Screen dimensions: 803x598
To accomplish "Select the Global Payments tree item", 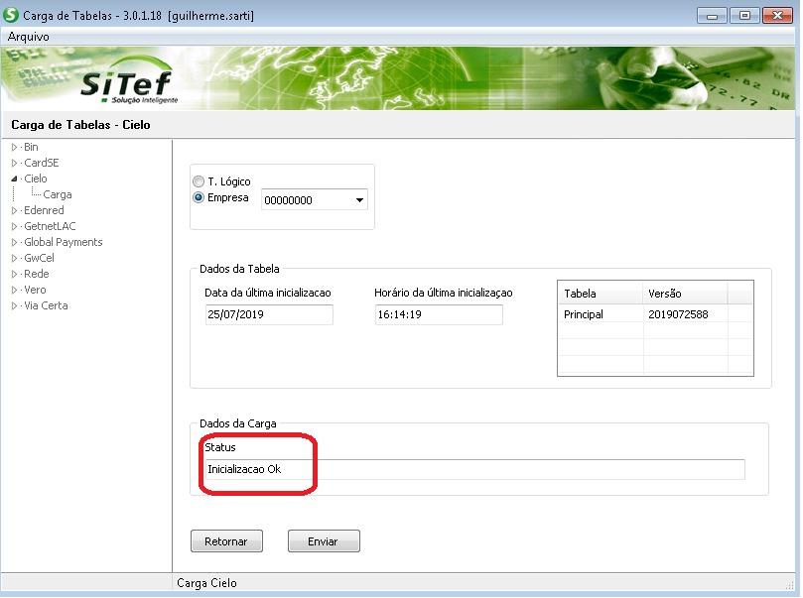I will (x=63, y=242).
